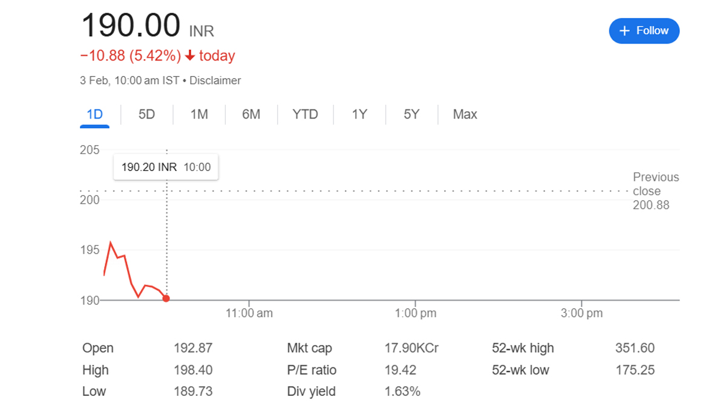This screenshot has height=408, width=726.
Task: Select the Max range tab
Action: (465, 114)
